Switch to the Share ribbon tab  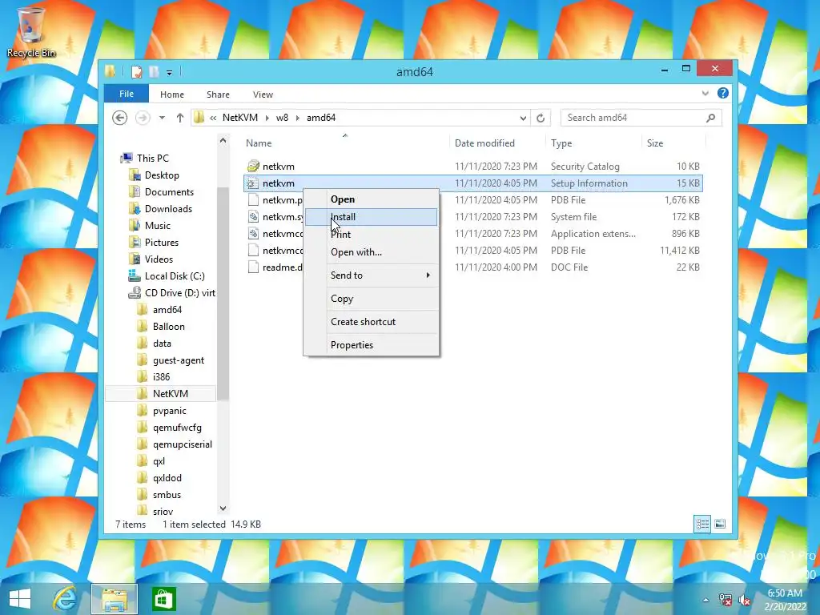(218, 94)
